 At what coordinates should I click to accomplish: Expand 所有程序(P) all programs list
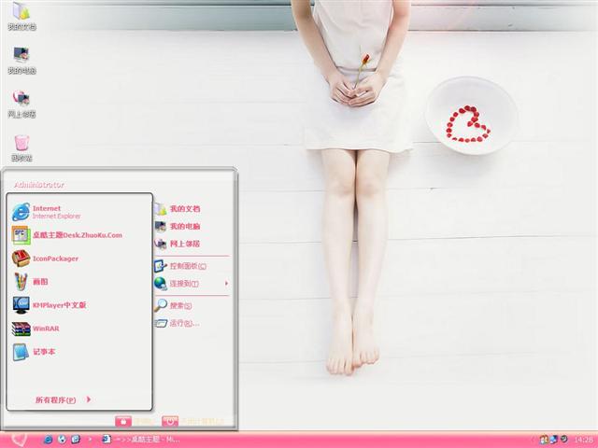coord(63,399)
